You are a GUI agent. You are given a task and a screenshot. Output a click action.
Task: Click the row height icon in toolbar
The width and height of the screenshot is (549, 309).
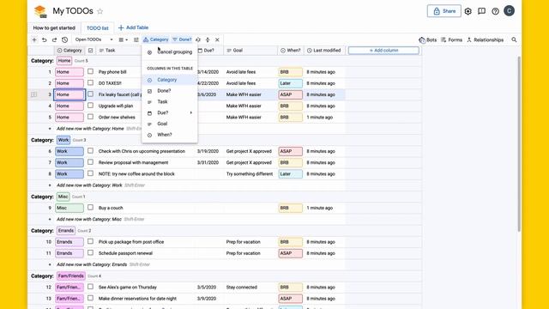[208, 40]
